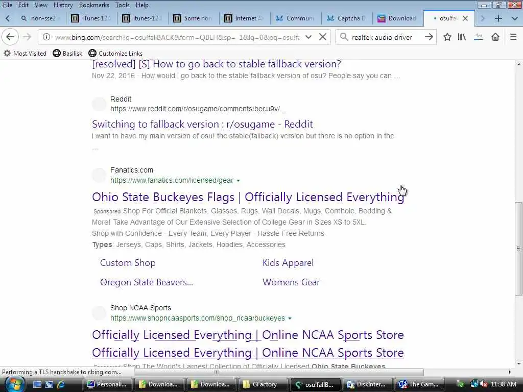The height and width of the screenshot is (392, 523).
Task: Open the hamburger application menu
Action: [513, 37]
